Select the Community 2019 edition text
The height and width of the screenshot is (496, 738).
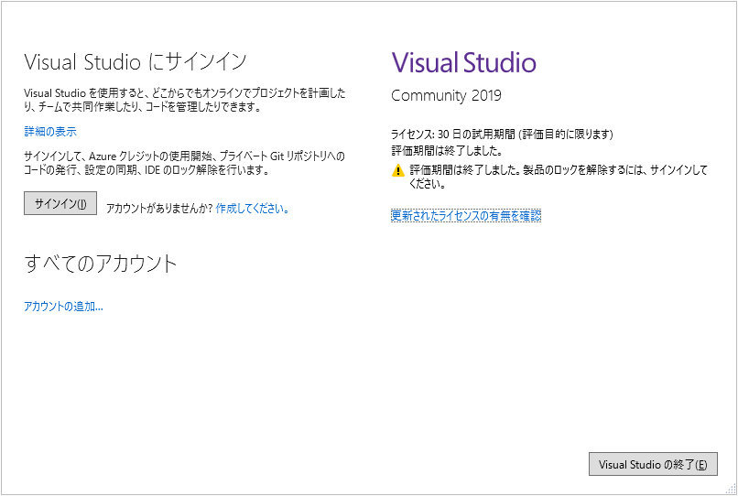tap(446, 95)
